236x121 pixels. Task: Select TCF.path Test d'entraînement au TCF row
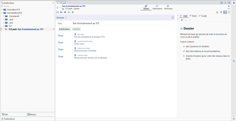tap(28, 29)
